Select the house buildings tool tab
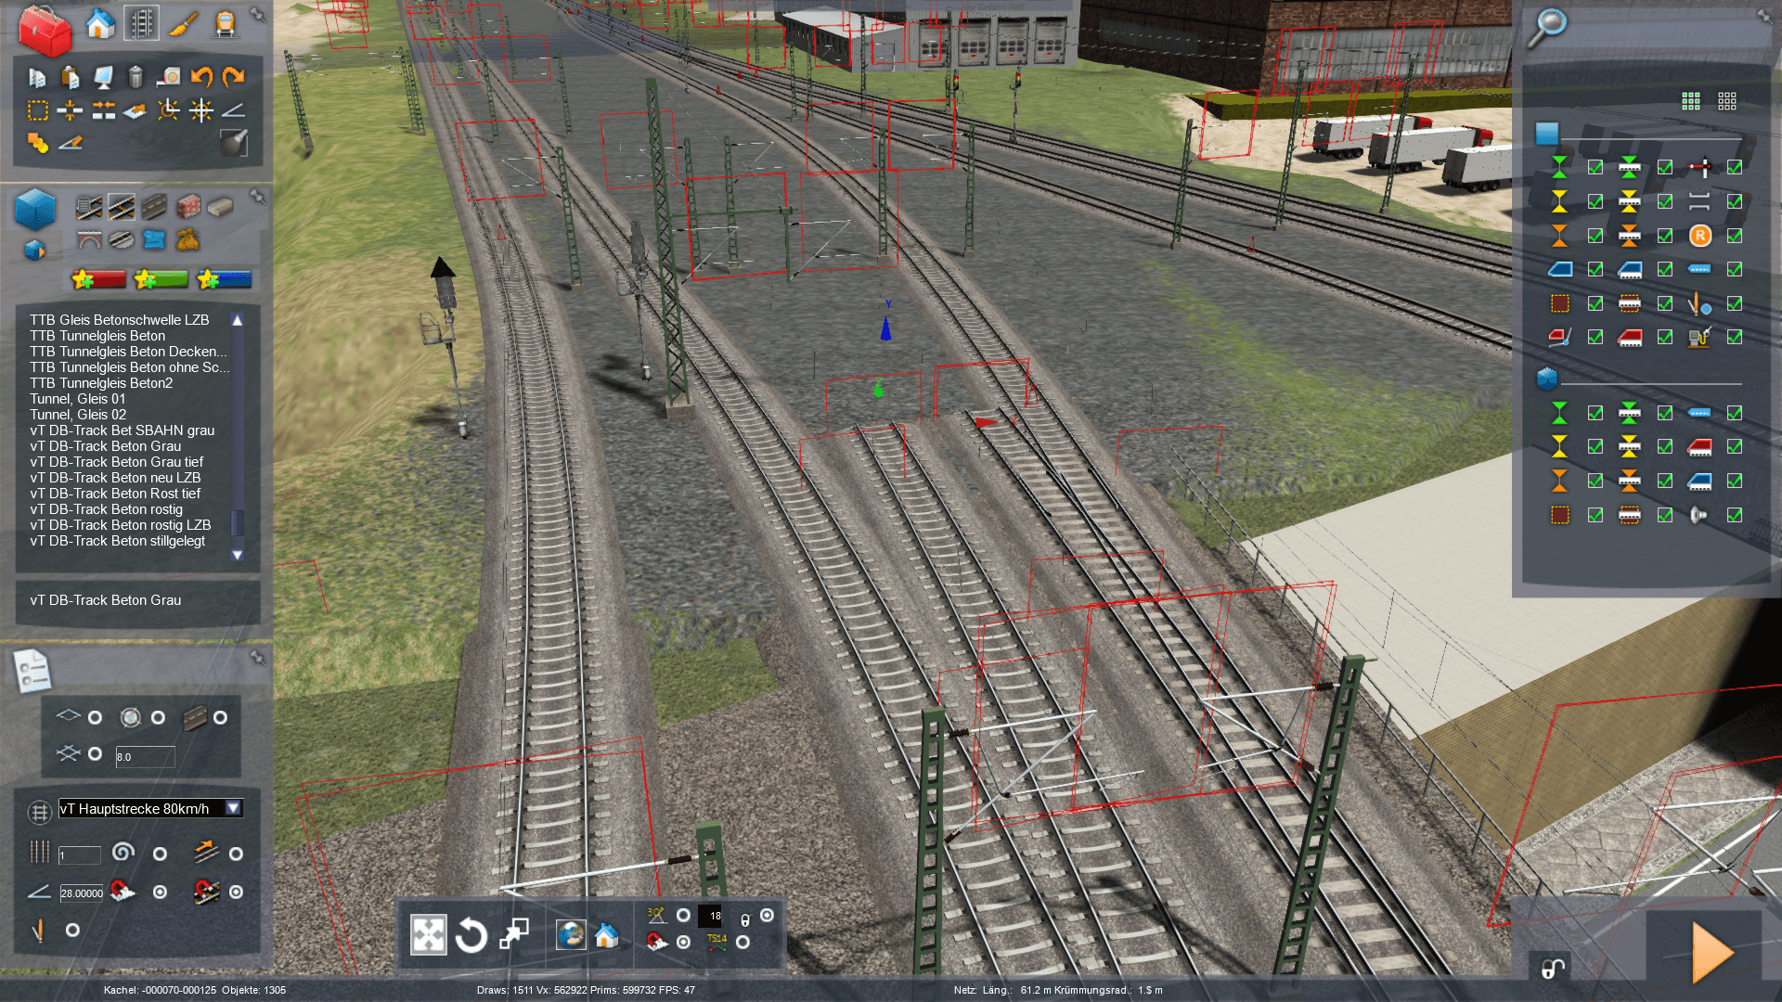 coord(100,23)
